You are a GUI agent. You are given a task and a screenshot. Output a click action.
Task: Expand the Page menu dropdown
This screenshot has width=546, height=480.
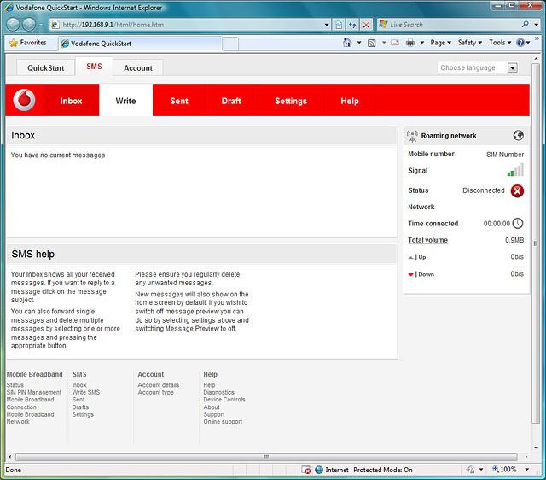pos(440,43)
